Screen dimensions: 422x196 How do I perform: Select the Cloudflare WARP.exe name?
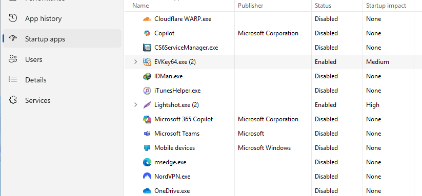pyautogui.click(x=183, y=19)
